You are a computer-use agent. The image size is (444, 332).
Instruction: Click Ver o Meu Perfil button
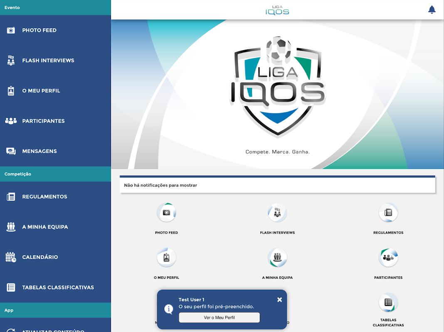[x=219, y=317]
